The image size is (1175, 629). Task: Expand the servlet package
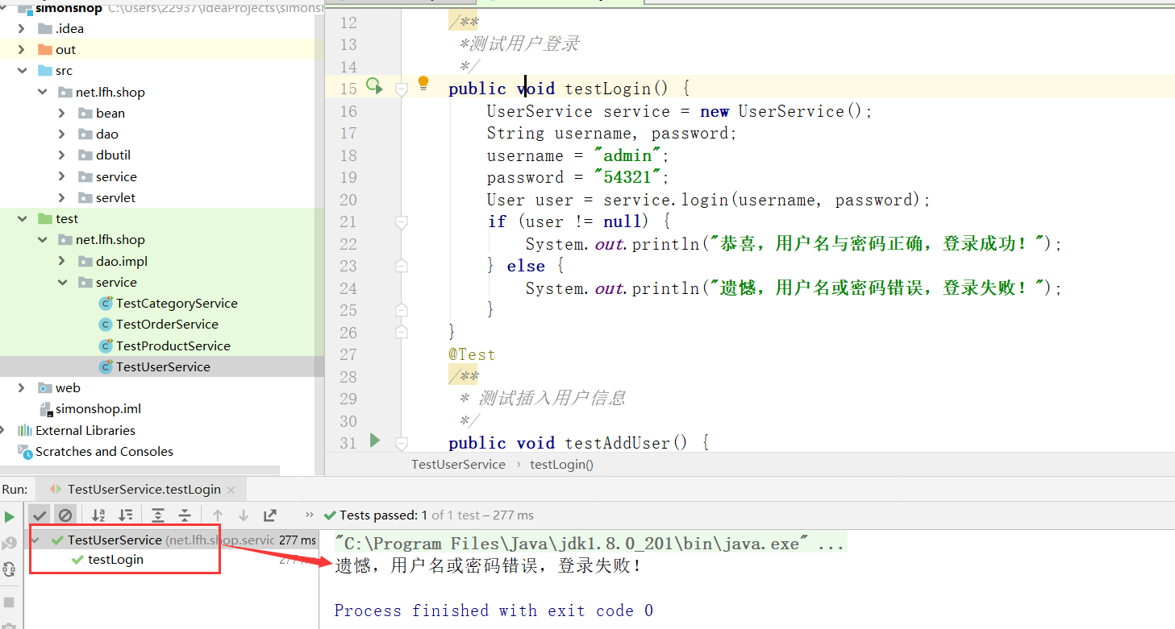(62, 197)
